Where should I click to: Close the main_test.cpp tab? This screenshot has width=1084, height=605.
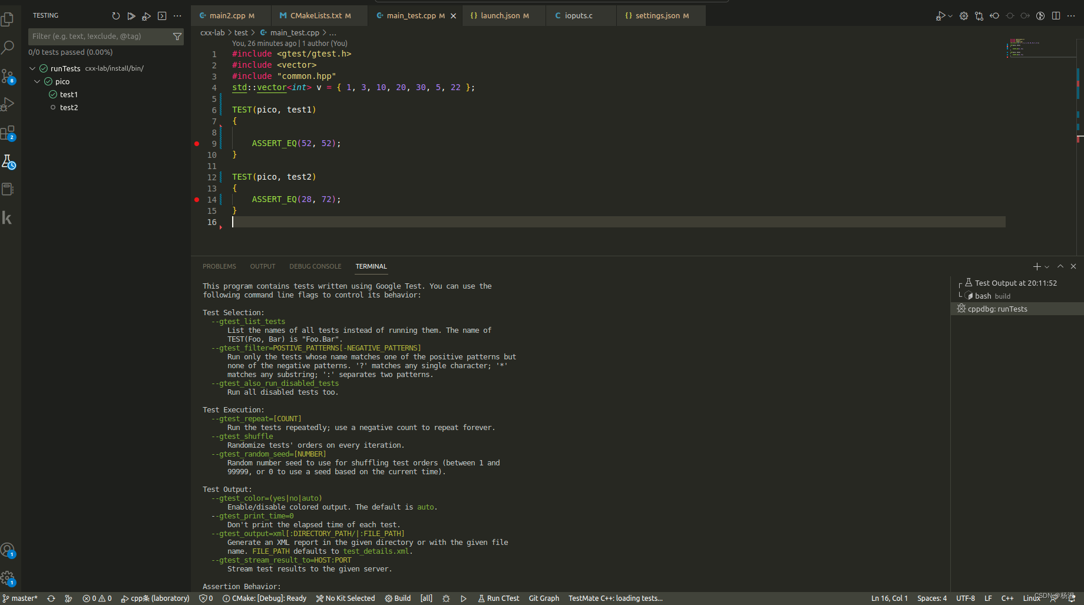pos(453,16)
